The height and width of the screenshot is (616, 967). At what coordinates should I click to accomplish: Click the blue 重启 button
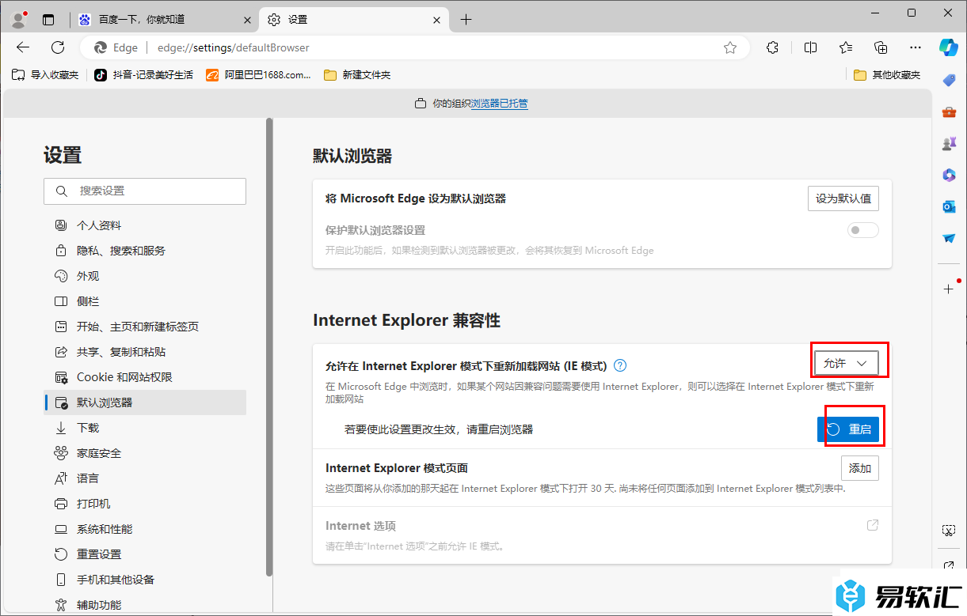click(848, 429)
